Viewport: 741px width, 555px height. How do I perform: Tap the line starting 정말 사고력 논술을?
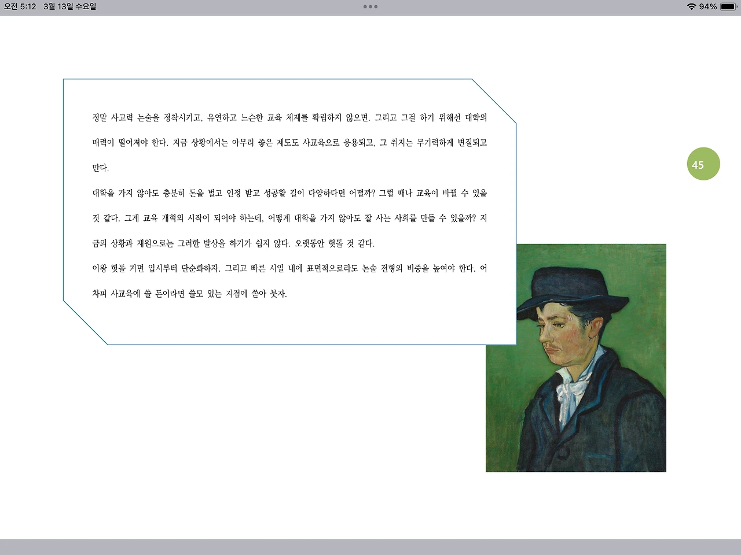coord(289,117)
